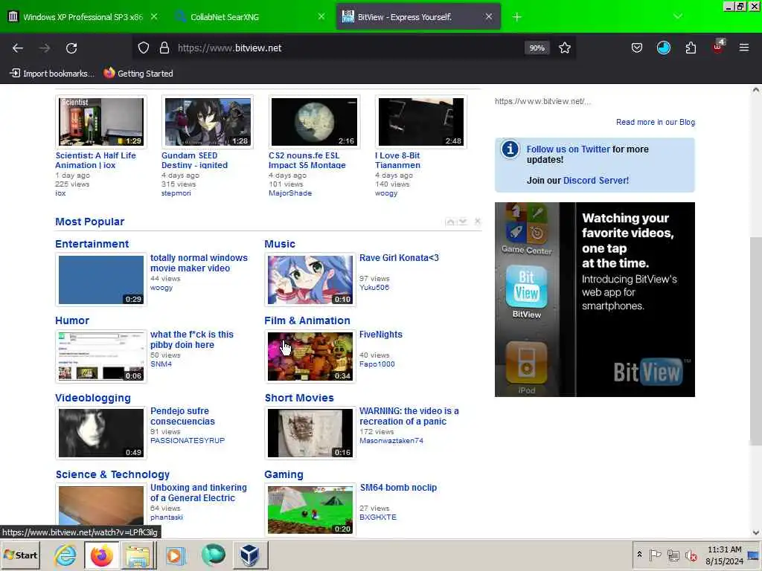Open the Music category heading

[280, 244]
